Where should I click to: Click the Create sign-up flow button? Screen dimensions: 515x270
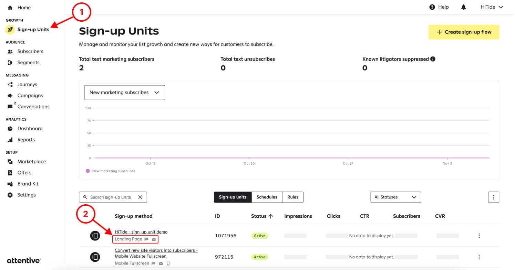pos(464,32)
